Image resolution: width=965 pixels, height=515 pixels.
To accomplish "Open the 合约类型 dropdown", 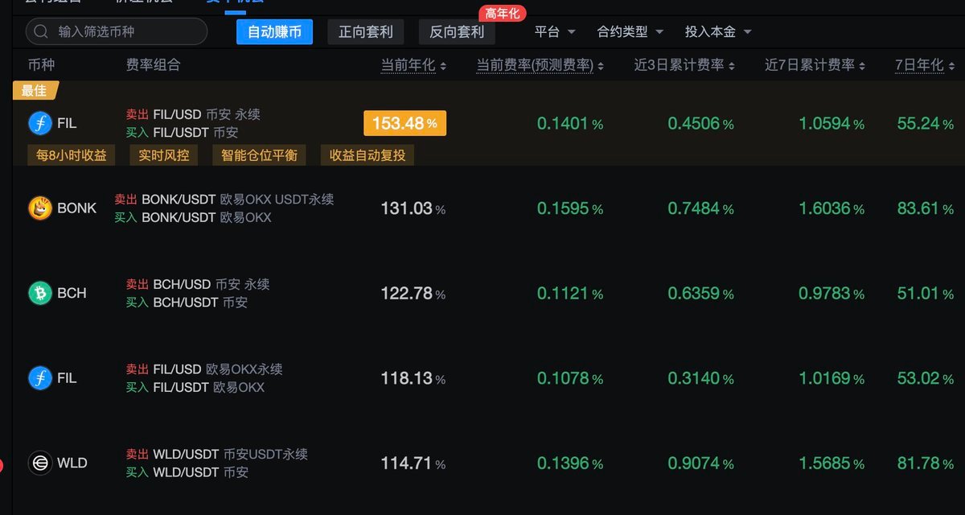I will coord(630,32).
